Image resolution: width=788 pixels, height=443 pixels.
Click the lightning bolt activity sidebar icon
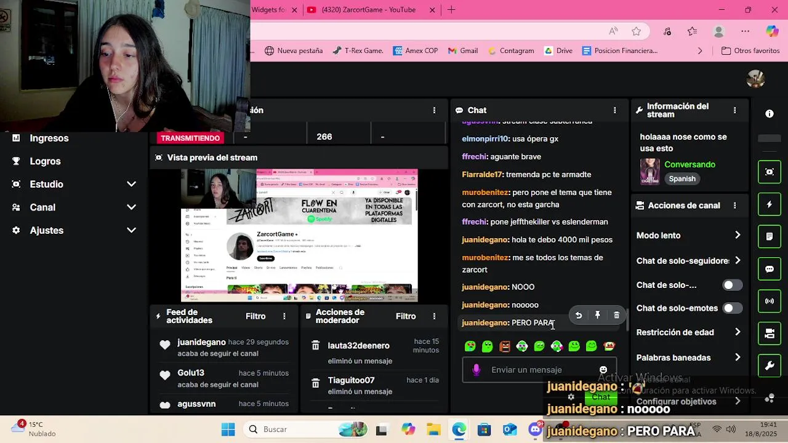(770, 204)
